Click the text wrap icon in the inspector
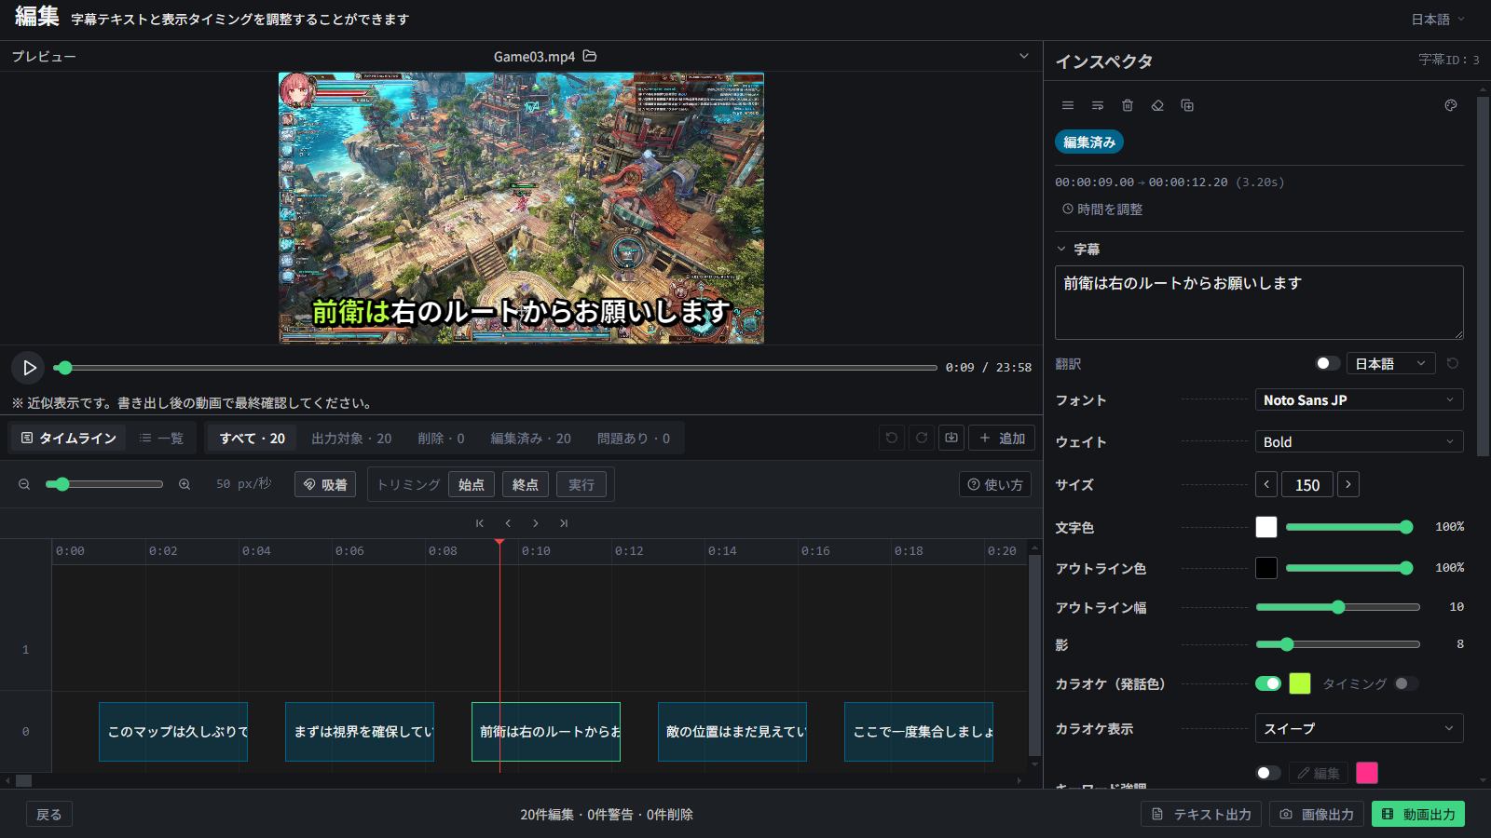Viewport: 1491px width, 838px height. (x=1098, y=105)
